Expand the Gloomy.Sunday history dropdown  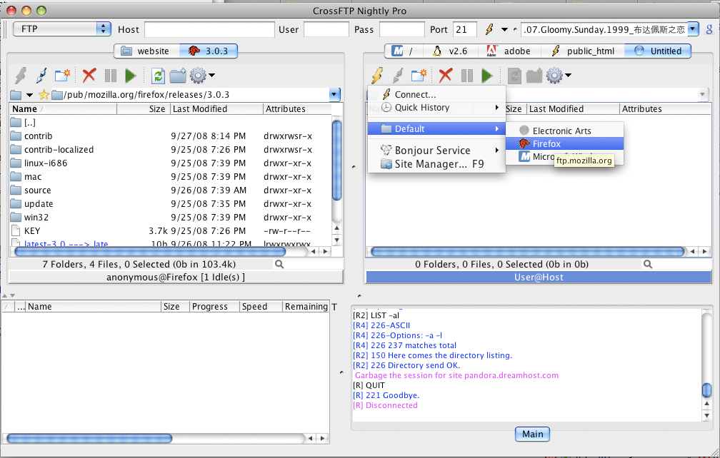(x=693, y=29)
